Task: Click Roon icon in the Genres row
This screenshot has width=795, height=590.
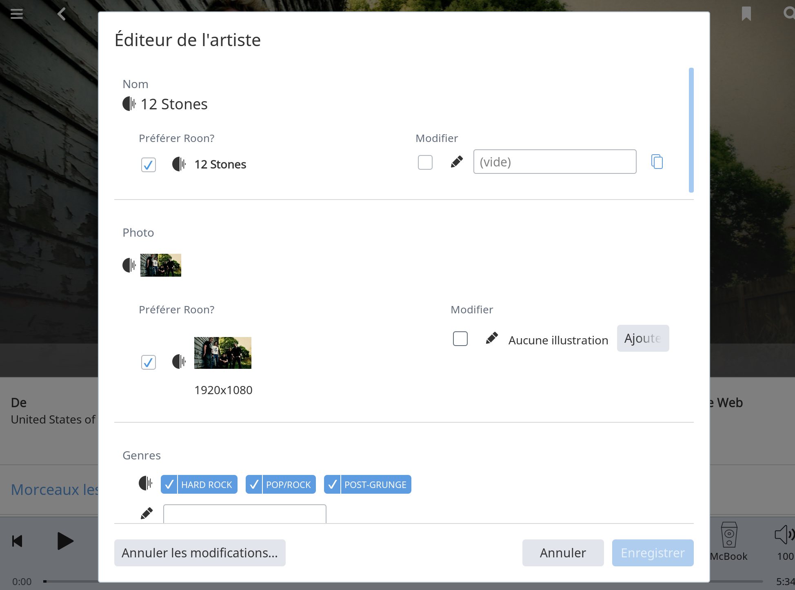Action: 145,483
